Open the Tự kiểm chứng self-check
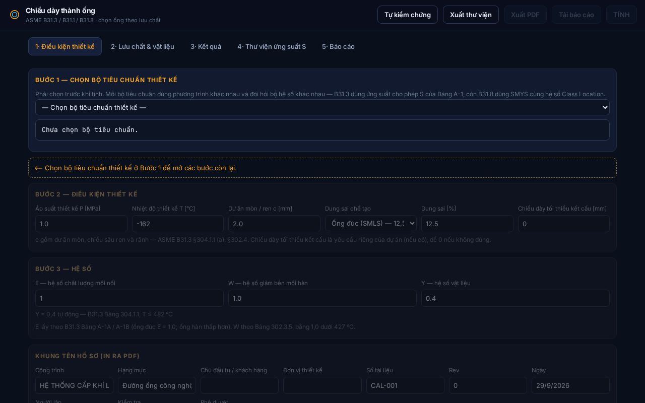645x403 pixels. pyautogui.click(x=408, y=15)
